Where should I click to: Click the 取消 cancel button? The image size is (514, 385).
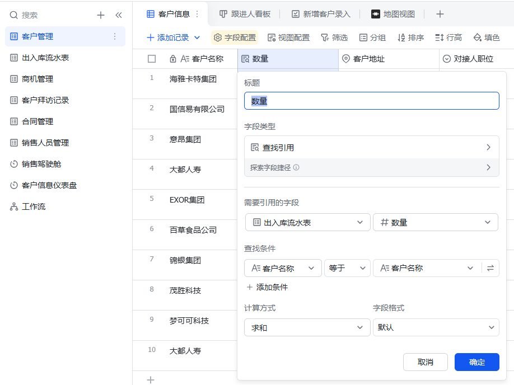426,362
